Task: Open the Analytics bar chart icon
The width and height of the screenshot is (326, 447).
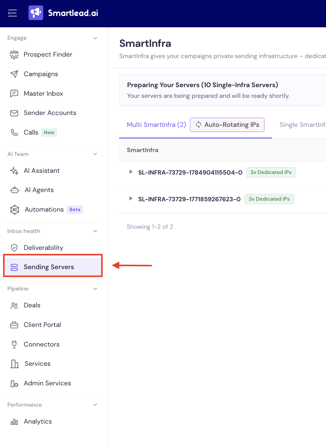Action: tap(14, 422)
